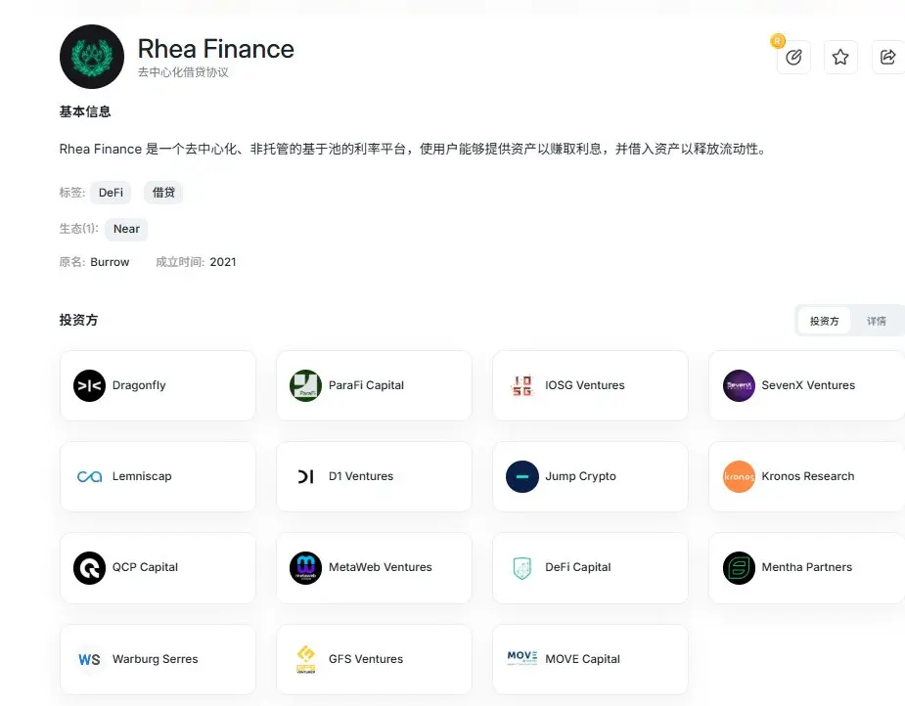Open the DeFi Capital investor name
The height and width of the screenshot is (706, 905).
pyautogui.click(x=578, y=567)
